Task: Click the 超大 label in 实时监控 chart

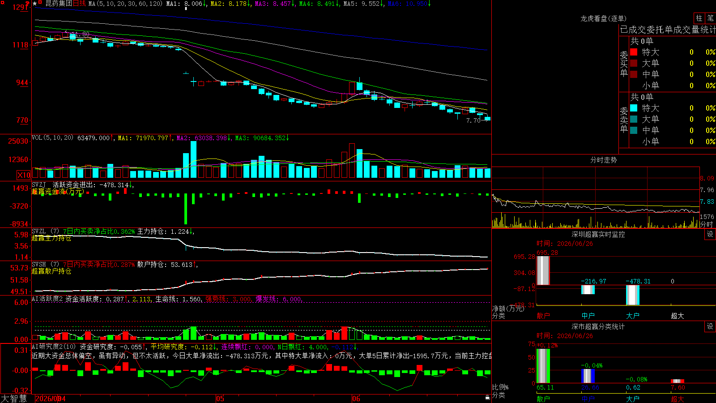Action: (x=678, y=316)
